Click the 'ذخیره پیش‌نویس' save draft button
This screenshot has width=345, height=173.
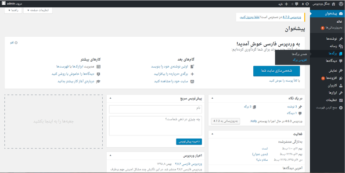point(189,142)
